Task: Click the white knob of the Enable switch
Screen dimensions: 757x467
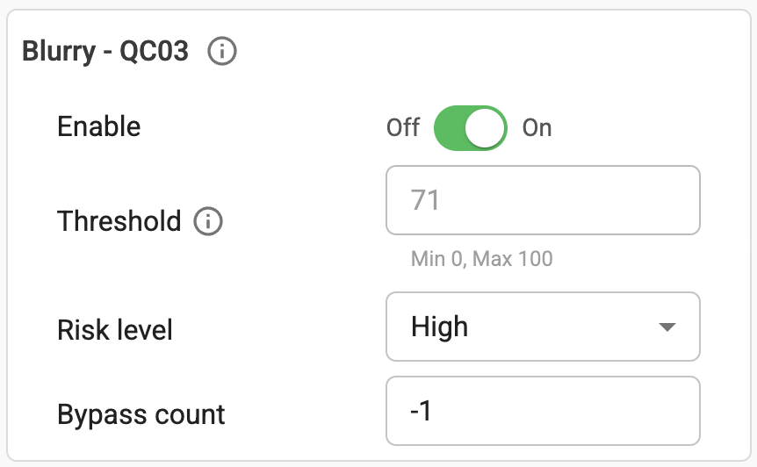Action: [x=486, y=128]
